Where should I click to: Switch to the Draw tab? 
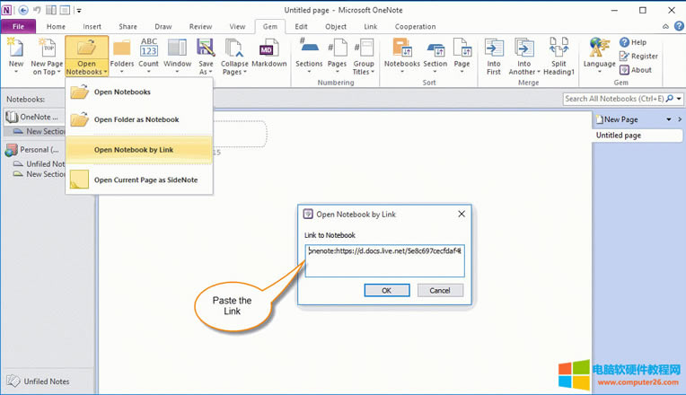[163, 27]
